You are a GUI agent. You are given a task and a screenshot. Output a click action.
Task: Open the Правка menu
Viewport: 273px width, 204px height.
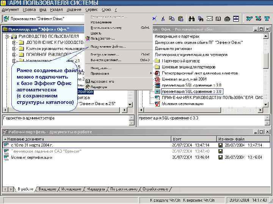pos(29,10)
